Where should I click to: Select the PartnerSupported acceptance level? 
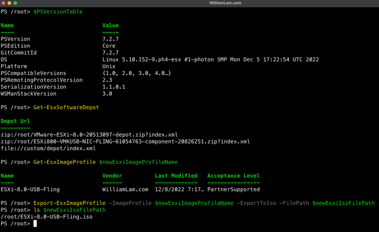(x=234, y=190)
